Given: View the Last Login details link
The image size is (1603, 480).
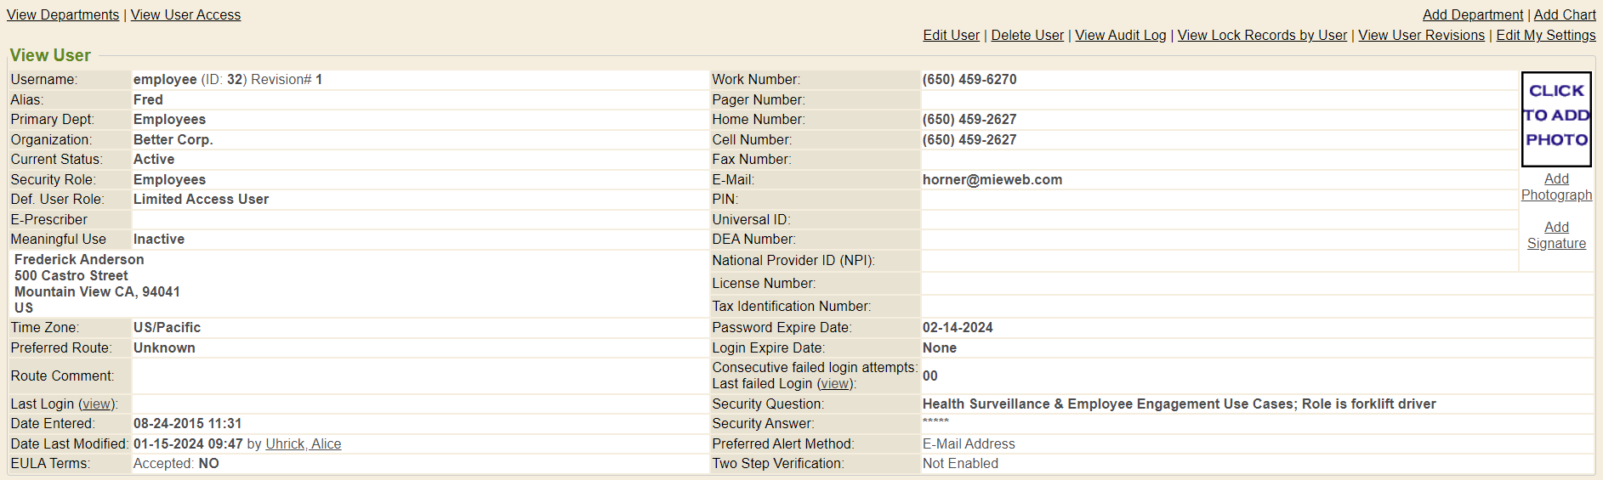Looking at the screenshot, I should (x=96, y=404).
